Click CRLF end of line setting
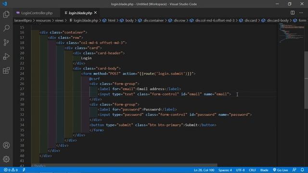 (252, 170)
